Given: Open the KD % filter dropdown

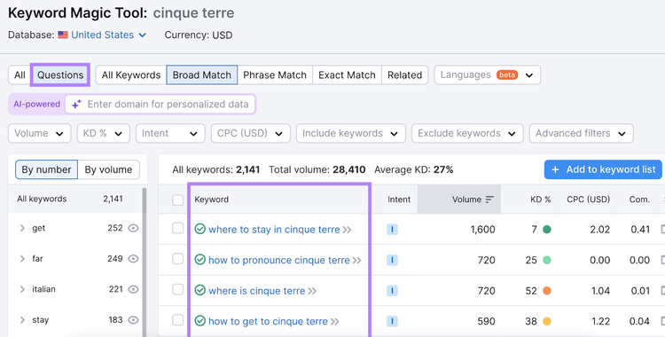Looking at the screenshot, I should click(103, 133).
